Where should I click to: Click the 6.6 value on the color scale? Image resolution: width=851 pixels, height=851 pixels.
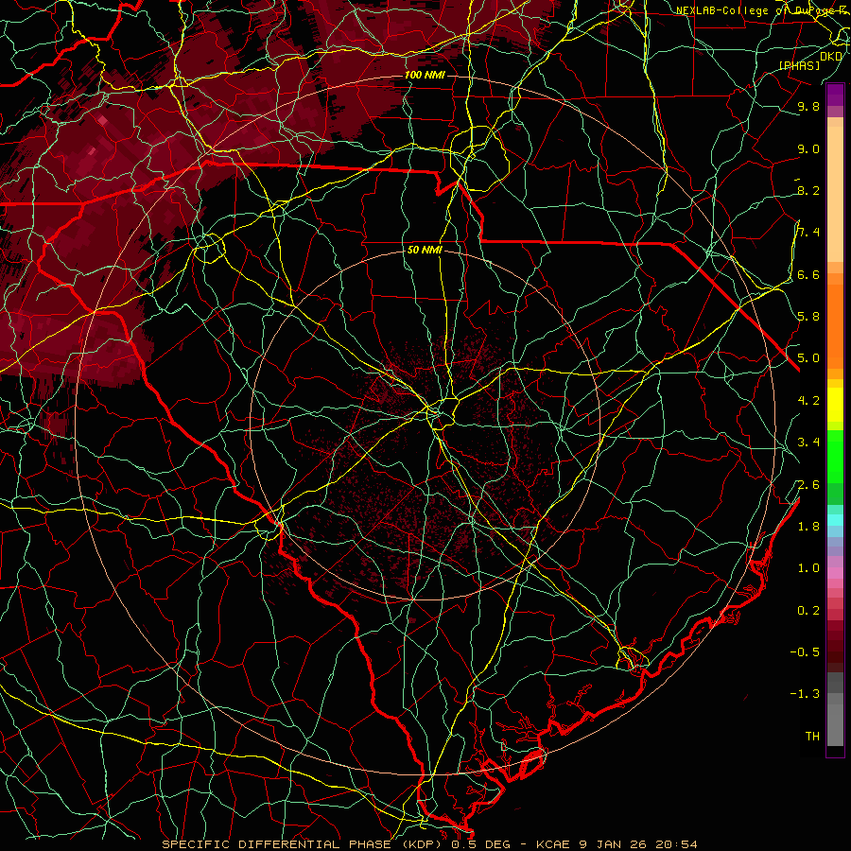click(x=808, y=274)
